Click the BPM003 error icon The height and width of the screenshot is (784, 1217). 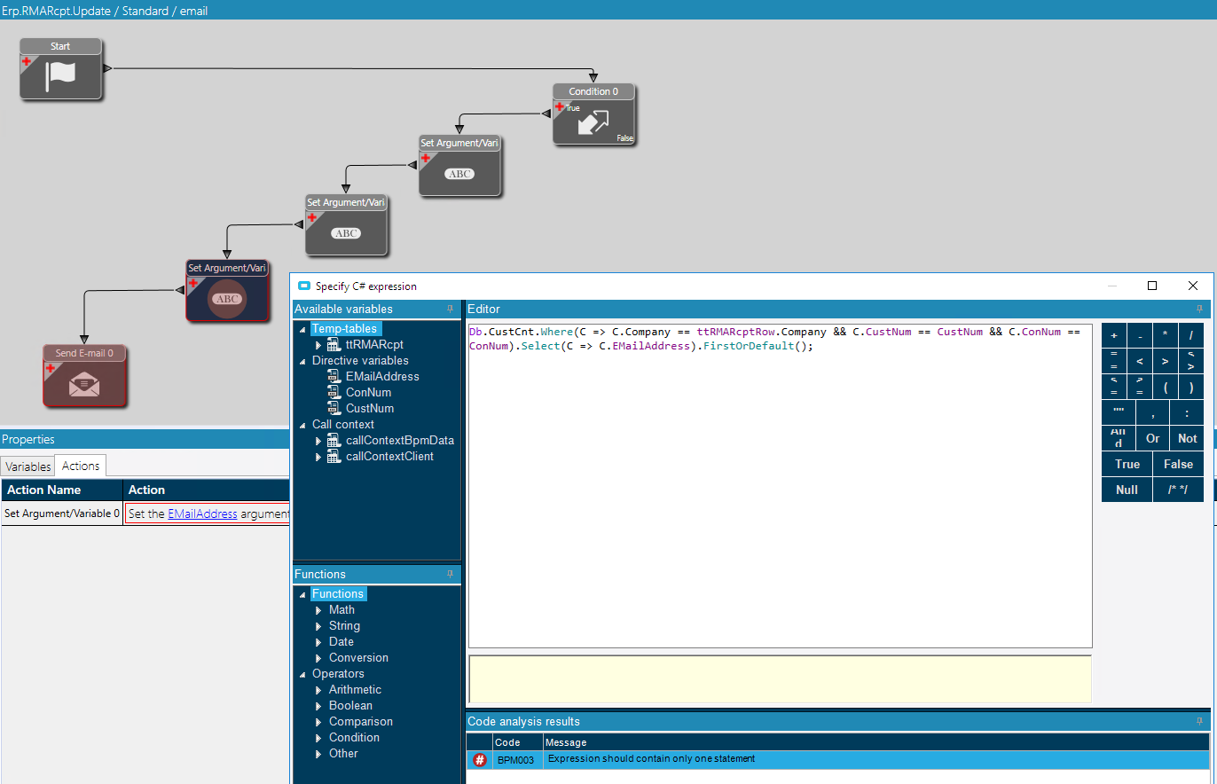(480, 760)
